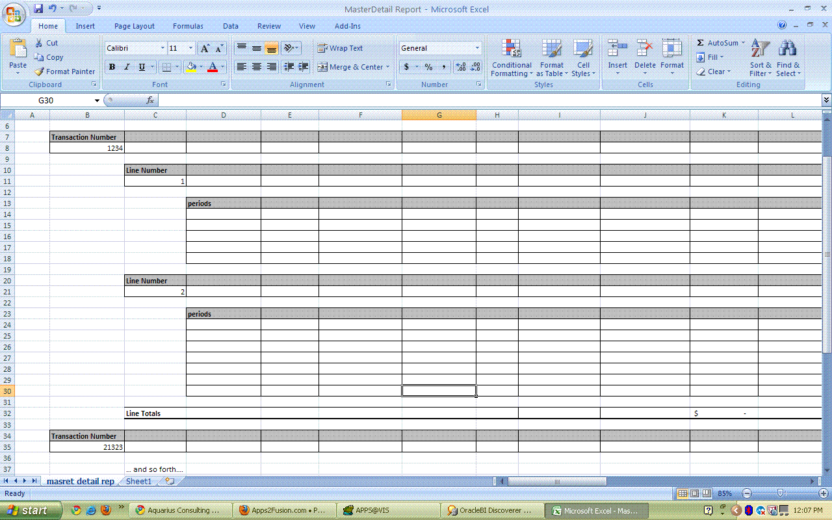The width and height of the screenshot is (832, 520).
Task: Click the Merge & Center icon
Action: (x=322, y=67)
